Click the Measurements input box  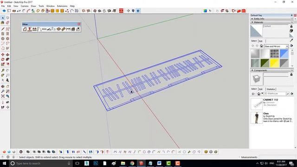[x=277, y=157]
